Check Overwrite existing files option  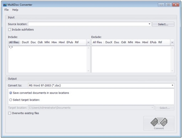pos(10,113)
